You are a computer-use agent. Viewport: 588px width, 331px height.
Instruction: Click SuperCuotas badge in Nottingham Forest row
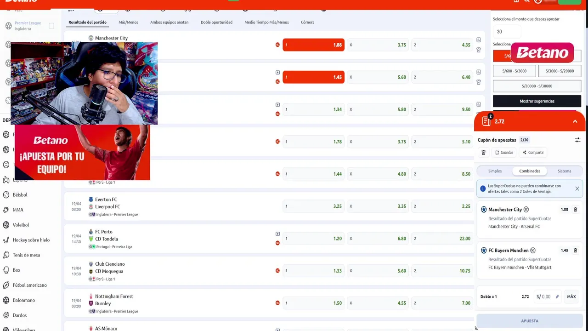coord(277,303)
